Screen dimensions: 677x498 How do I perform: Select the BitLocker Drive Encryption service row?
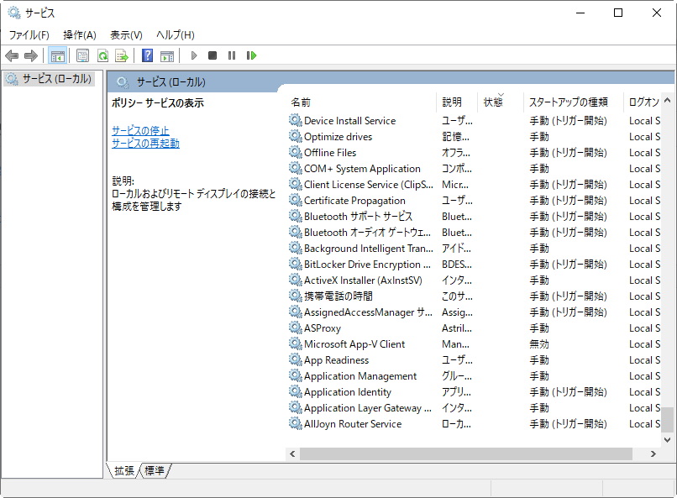click(361, 265)
